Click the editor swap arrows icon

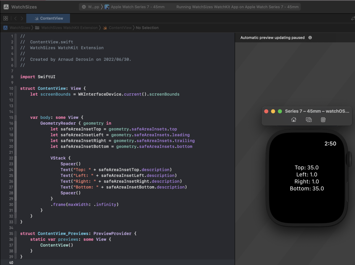353,18
